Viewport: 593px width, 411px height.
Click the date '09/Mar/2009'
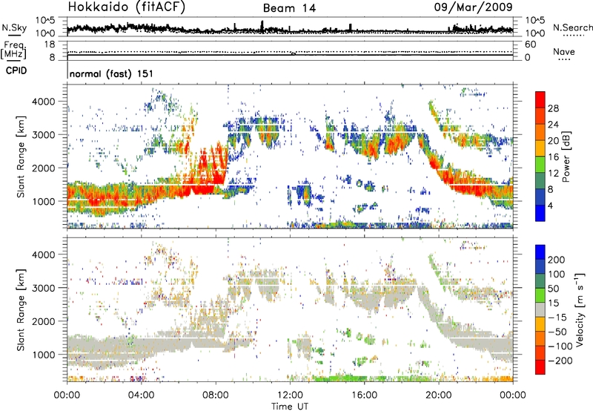[x=473, y=7]
